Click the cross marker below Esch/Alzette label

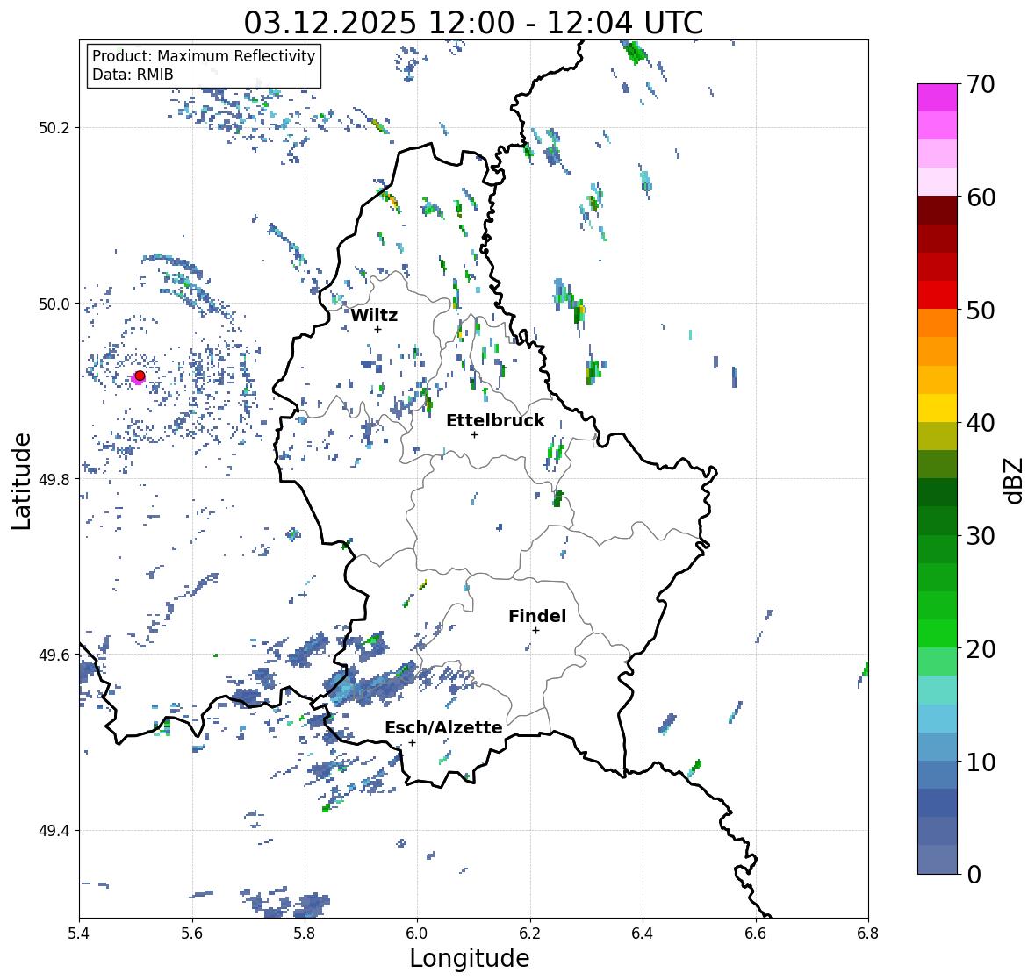412,742
